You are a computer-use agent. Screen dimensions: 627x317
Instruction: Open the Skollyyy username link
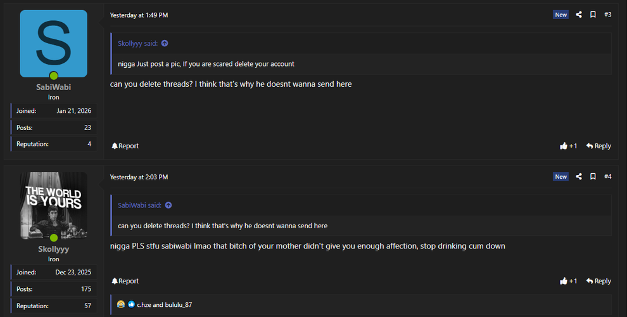[54, 249]
